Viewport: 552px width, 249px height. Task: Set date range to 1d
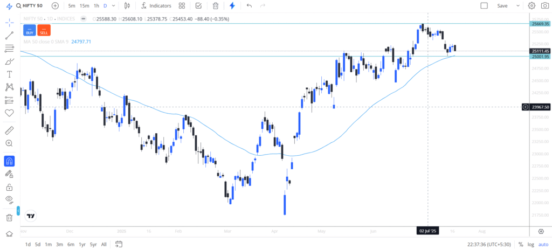pyautogui.click(x=28, y=244)
